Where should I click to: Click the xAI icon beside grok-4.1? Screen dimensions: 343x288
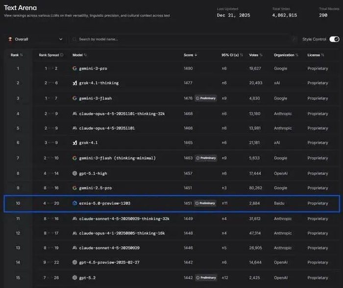pyautogui.click(x=74, y=143)
